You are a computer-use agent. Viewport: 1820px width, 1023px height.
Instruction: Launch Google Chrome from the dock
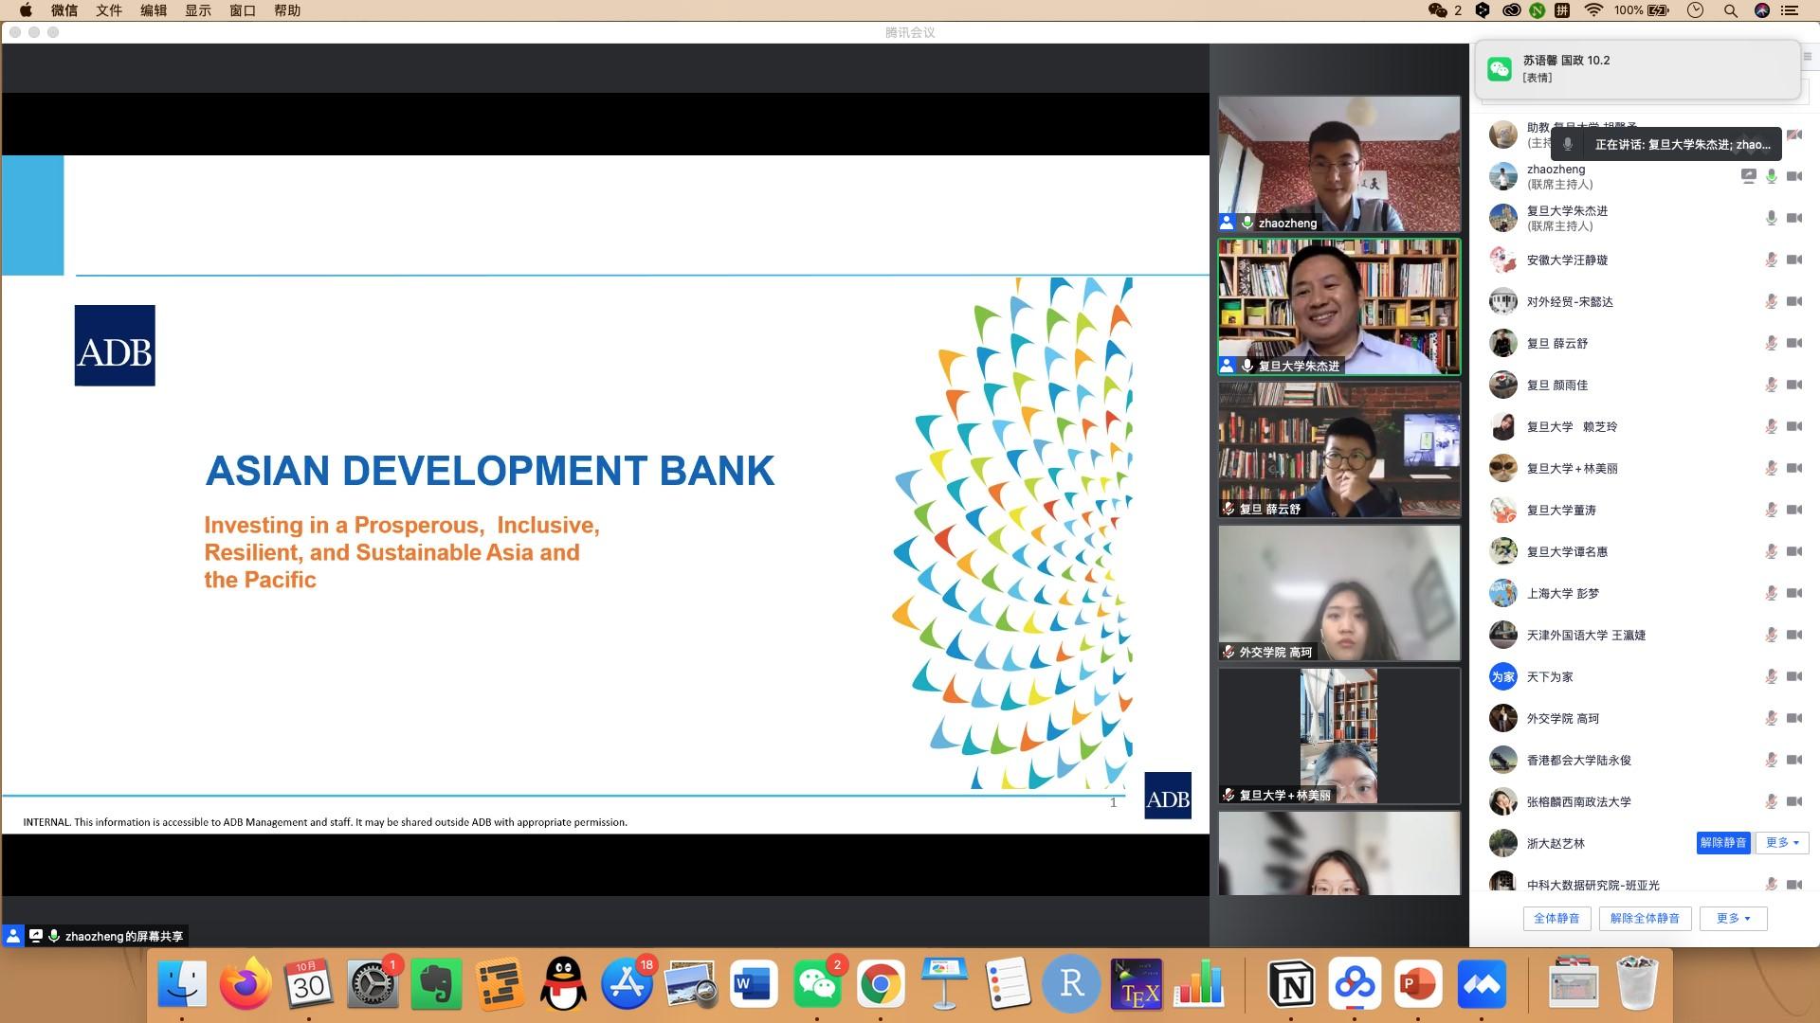(x=881, y=984)
